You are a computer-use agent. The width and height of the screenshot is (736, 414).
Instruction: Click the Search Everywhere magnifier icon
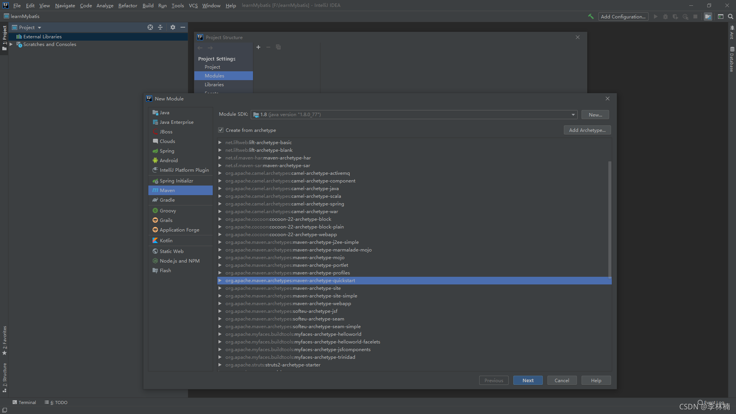click(x=731, y=16)
